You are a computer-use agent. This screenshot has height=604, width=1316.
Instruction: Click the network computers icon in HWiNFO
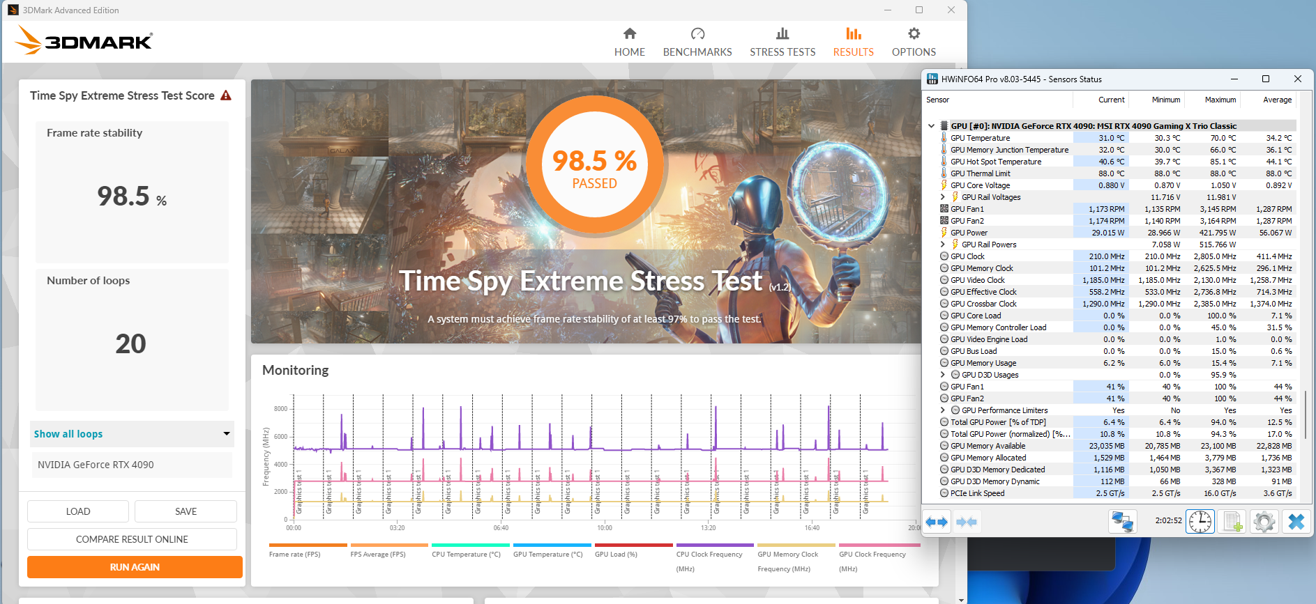pyautogui.click(x=1123, y=521)
